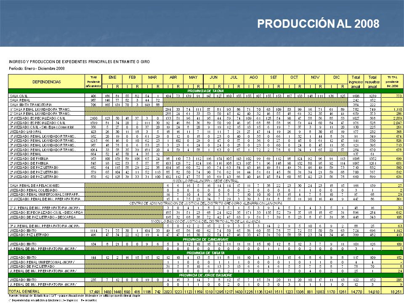
Task: Select the "SET" month header
Action: (x=274, y=77)
